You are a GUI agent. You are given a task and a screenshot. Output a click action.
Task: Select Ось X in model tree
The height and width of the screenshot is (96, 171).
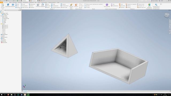click(x=4, y=29)
